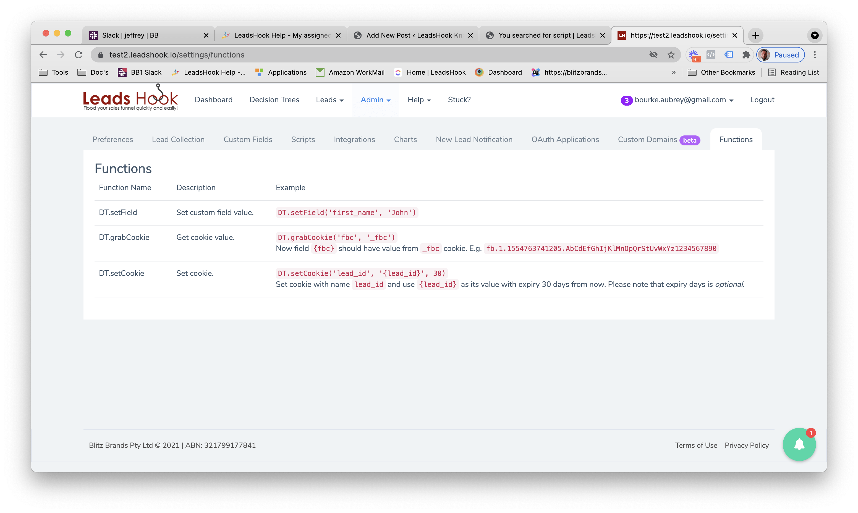Go to the Integrations tab

click(354, 139)
